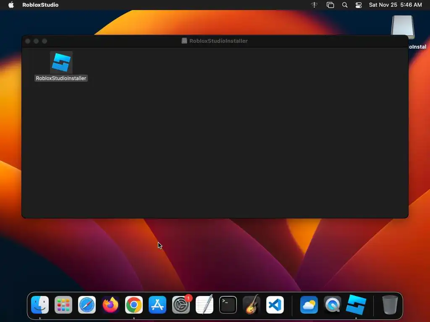
Task: Launch Terminal from the Dock
Action: [x=228, y=305]
